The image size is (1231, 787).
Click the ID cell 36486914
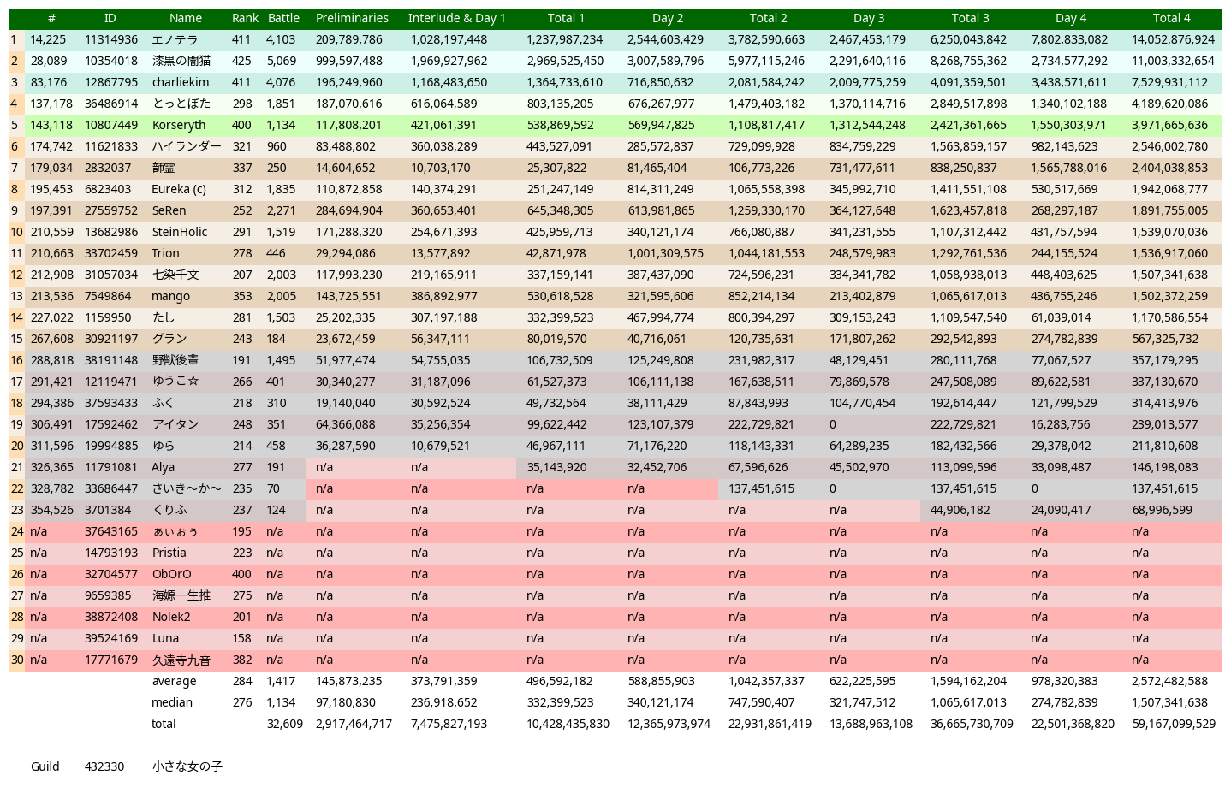[111, 104]
